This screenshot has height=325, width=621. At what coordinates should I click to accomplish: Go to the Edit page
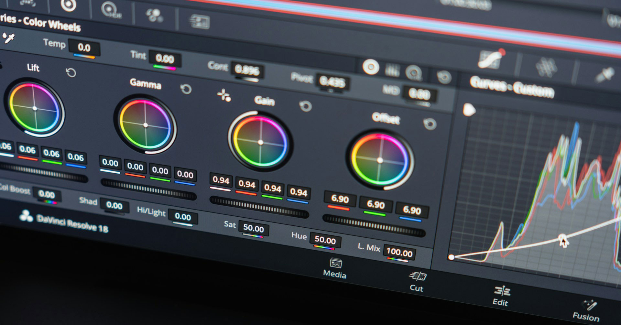(x=501, y=296)
